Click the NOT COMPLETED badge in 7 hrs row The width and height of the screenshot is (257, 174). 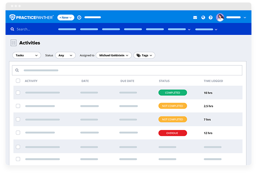coord(173,119)
